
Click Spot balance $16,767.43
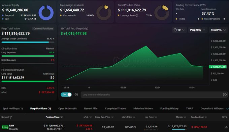click(30, 19)
